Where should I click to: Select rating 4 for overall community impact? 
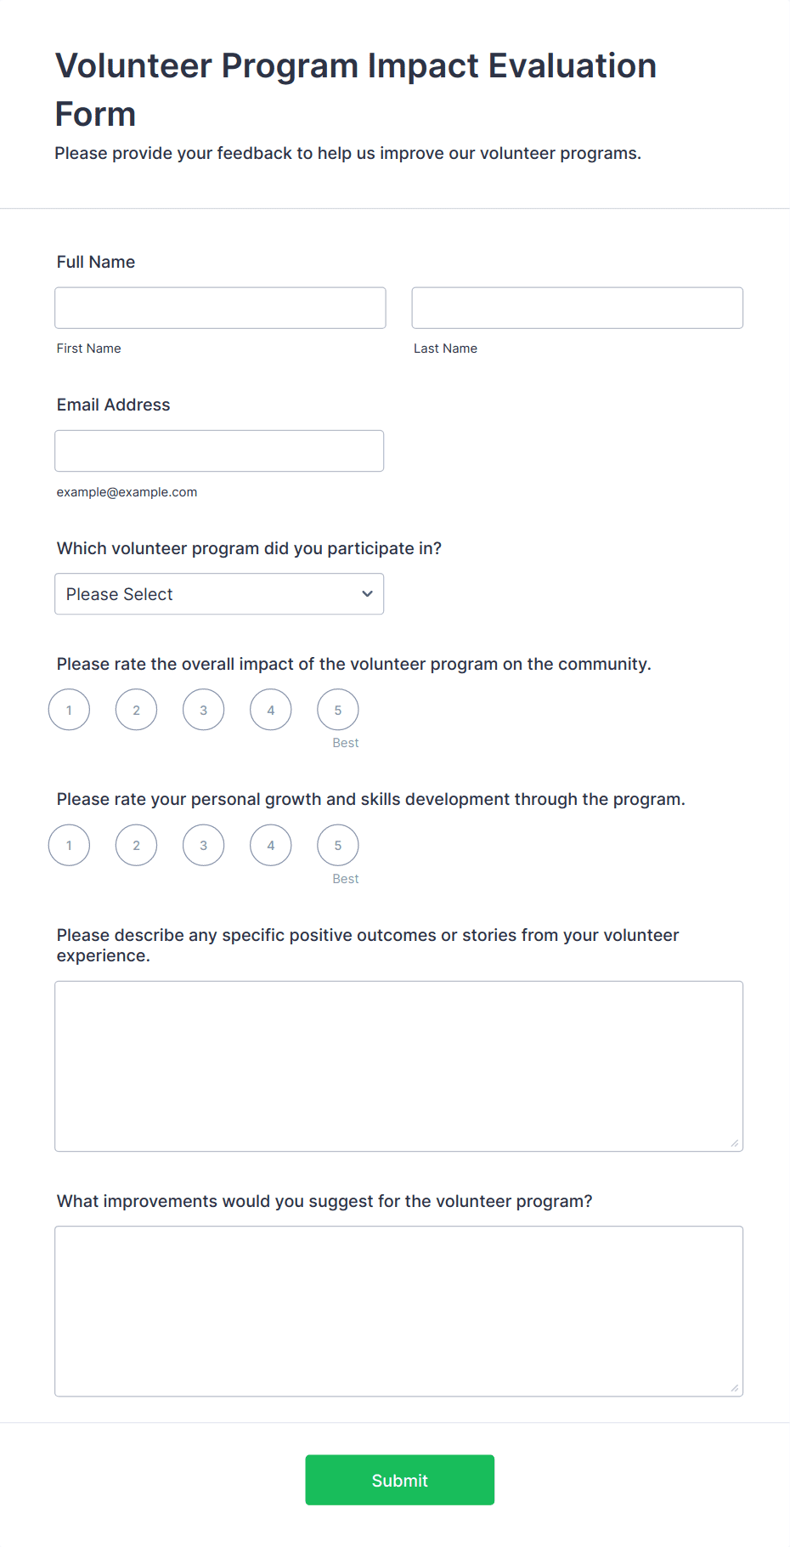270,709
